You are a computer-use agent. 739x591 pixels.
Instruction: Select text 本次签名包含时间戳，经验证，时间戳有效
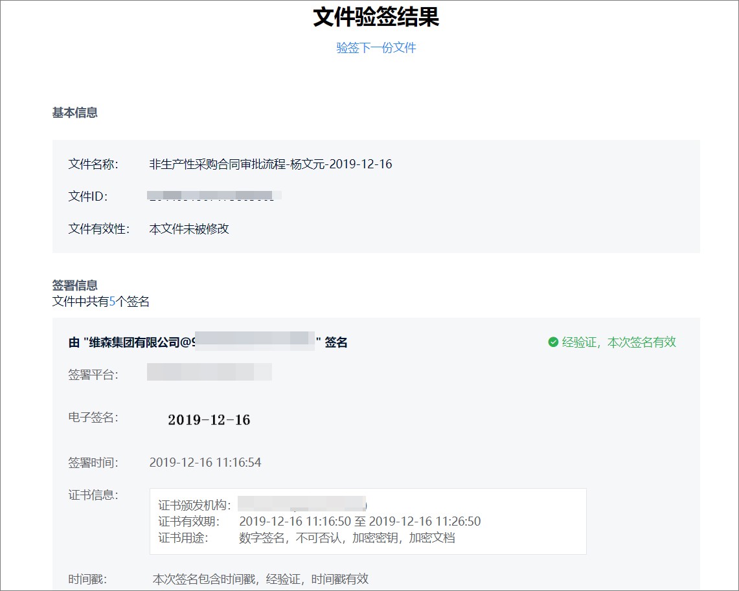pos(260,579)
